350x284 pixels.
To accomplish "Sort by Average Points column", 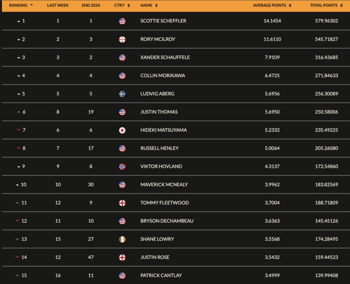I will [x=272, y=5].
